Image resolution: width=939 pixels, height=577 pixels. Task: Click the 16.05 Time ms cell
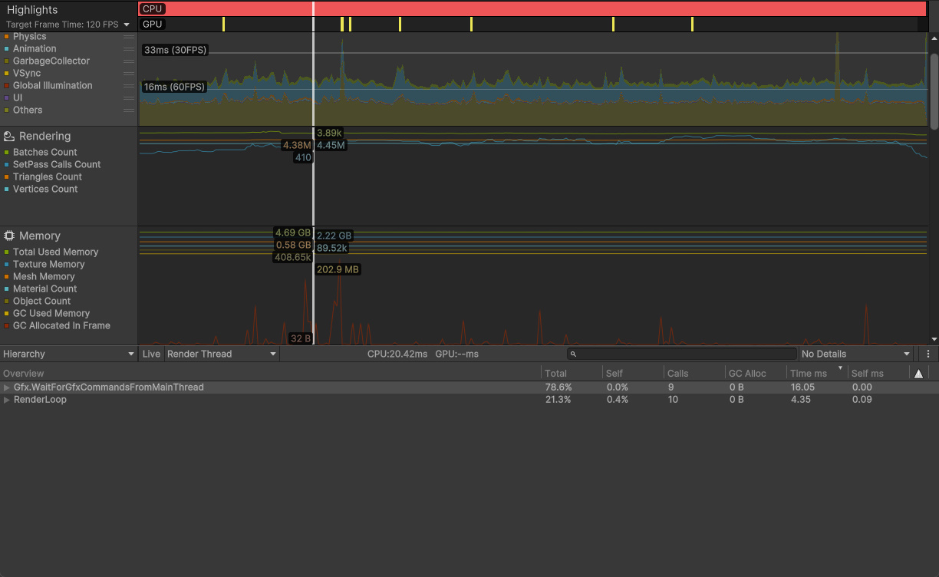pos(802,387)
